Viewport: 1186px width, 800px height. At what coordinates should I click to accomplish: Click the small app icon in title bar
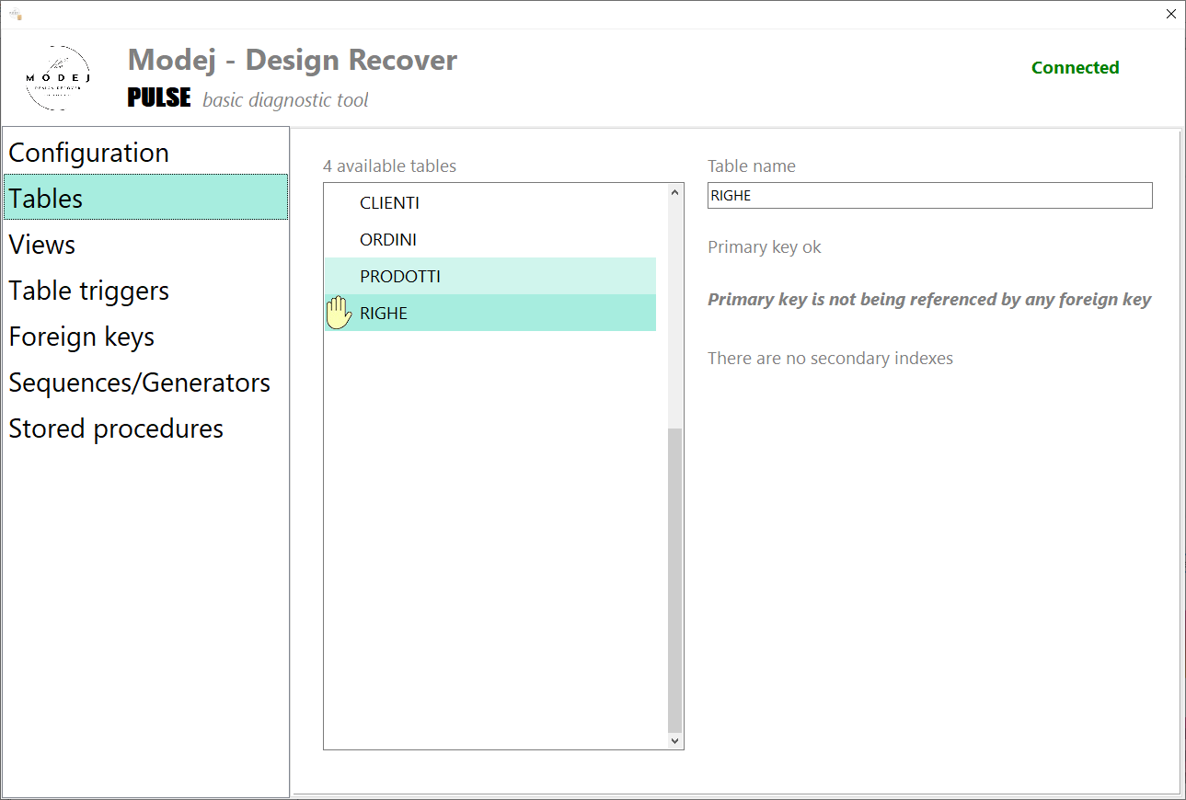coord(15,15)
